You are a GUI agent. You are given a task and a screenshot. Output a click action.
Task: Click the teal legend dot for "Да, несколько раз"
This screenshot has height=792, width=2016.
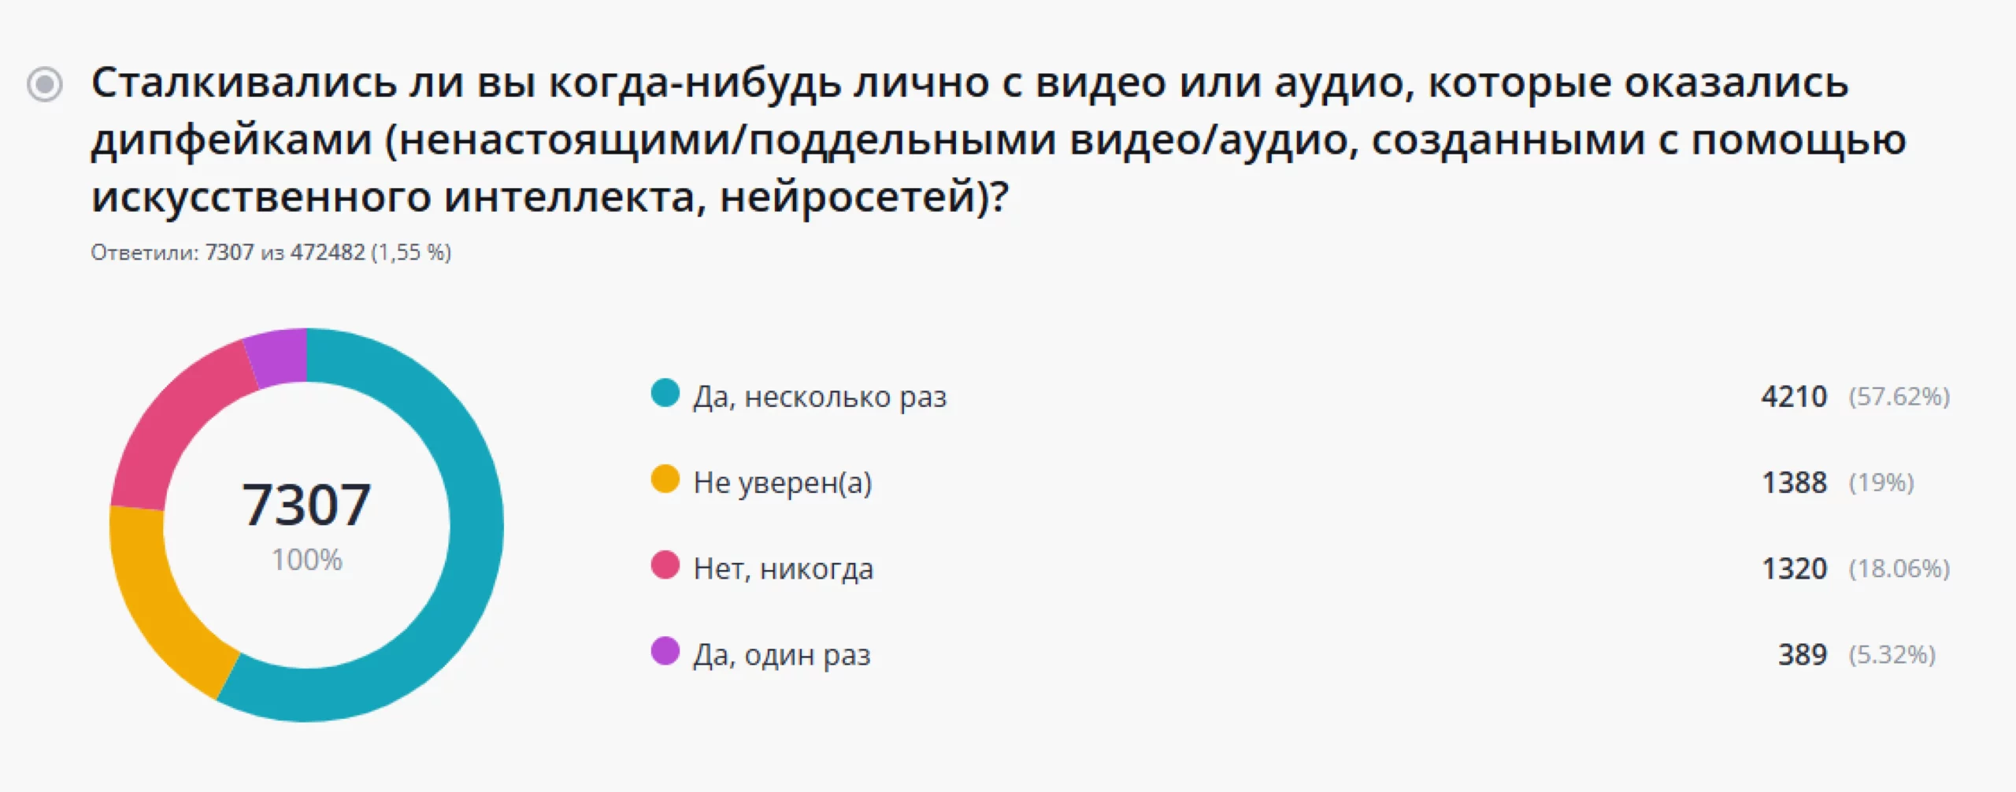(665, 394)
